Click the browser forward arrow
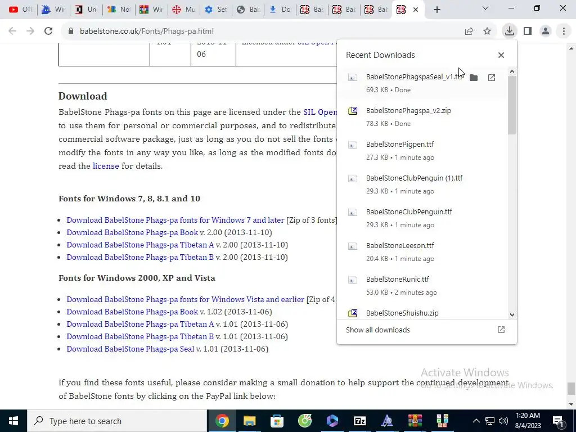Screen dimensions: 576x432 (30, 31)
